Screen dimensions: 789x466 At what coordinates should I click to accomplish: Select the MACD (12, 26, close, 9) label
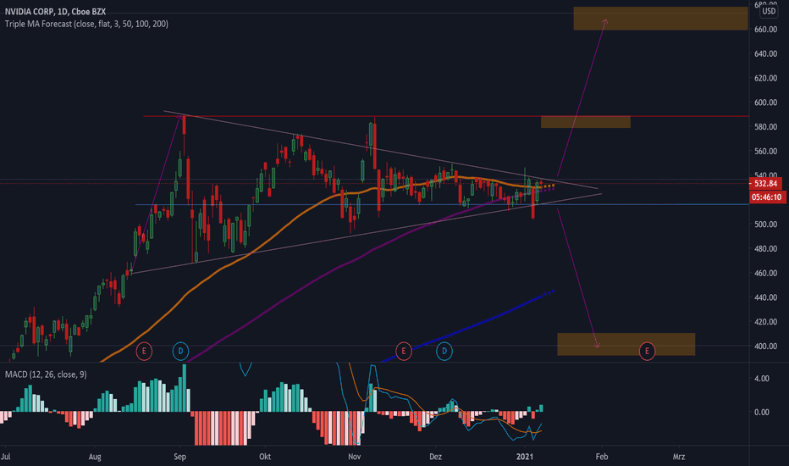(46, 374)
